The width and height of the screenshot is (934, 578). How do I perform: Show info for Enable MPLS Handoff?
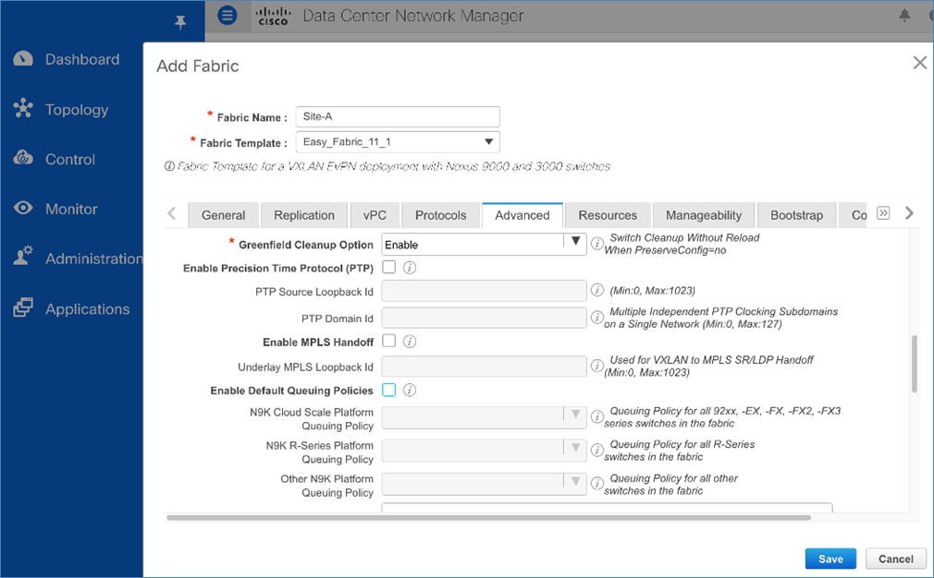pos(410,342)
